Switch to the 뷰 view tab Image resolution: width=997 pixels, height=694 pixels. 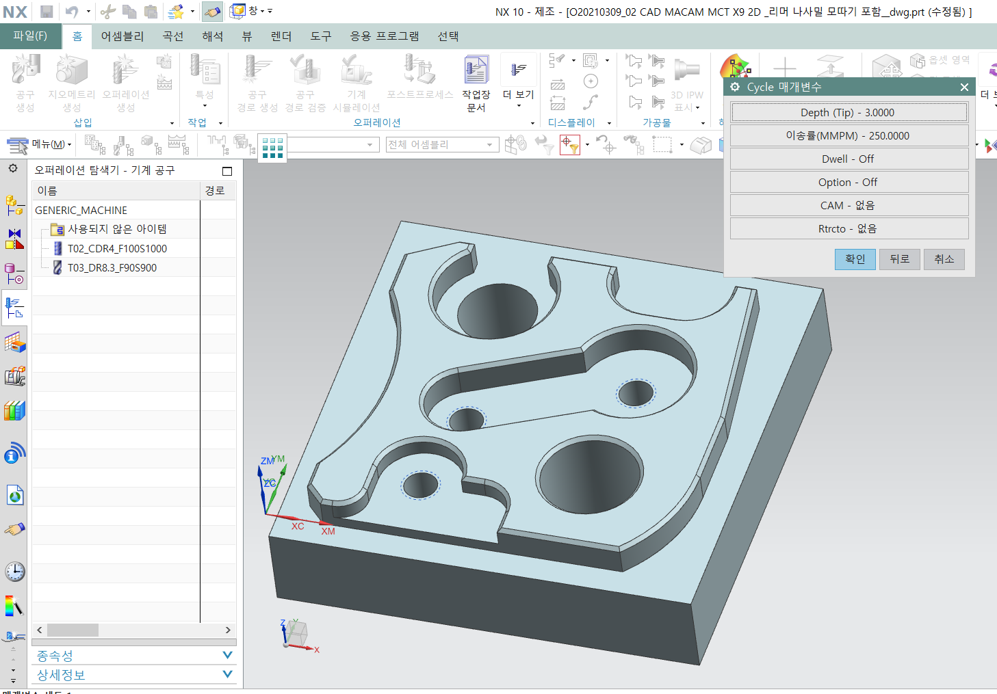[247, 36]
